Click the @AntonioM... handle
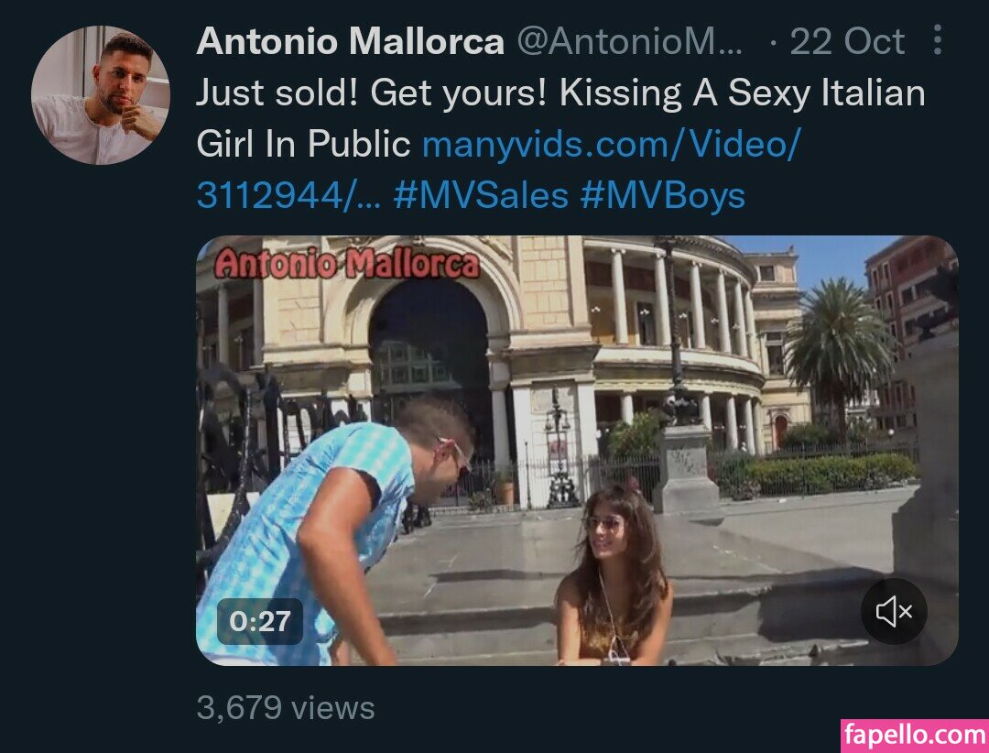 pyautogui.click(x=629, y=41)
